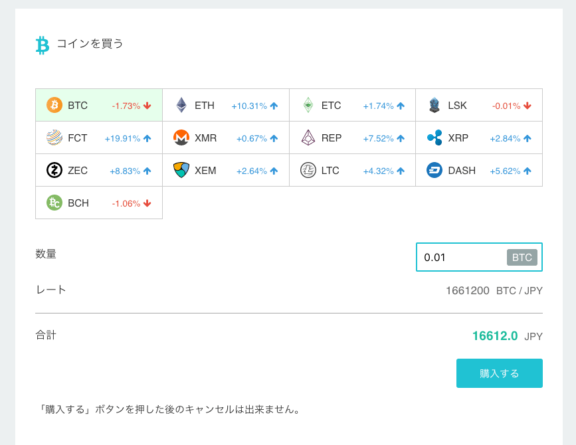
Task: Choose the XMR ticker label
Action: (206, 138)
